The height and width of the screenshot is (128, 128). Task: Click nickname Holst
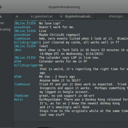[x=19, y=100]
